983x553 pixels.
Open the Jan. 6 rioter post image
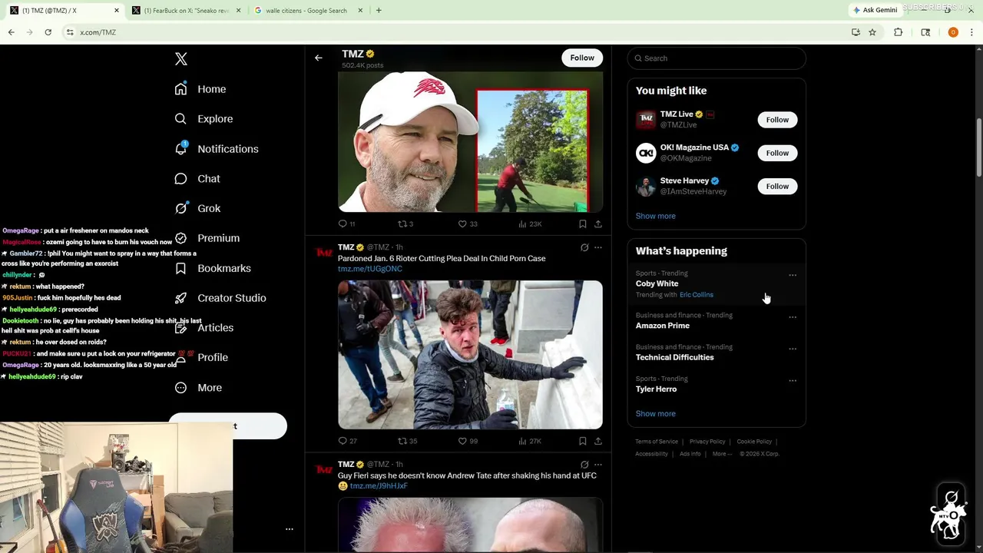(470, 354)
